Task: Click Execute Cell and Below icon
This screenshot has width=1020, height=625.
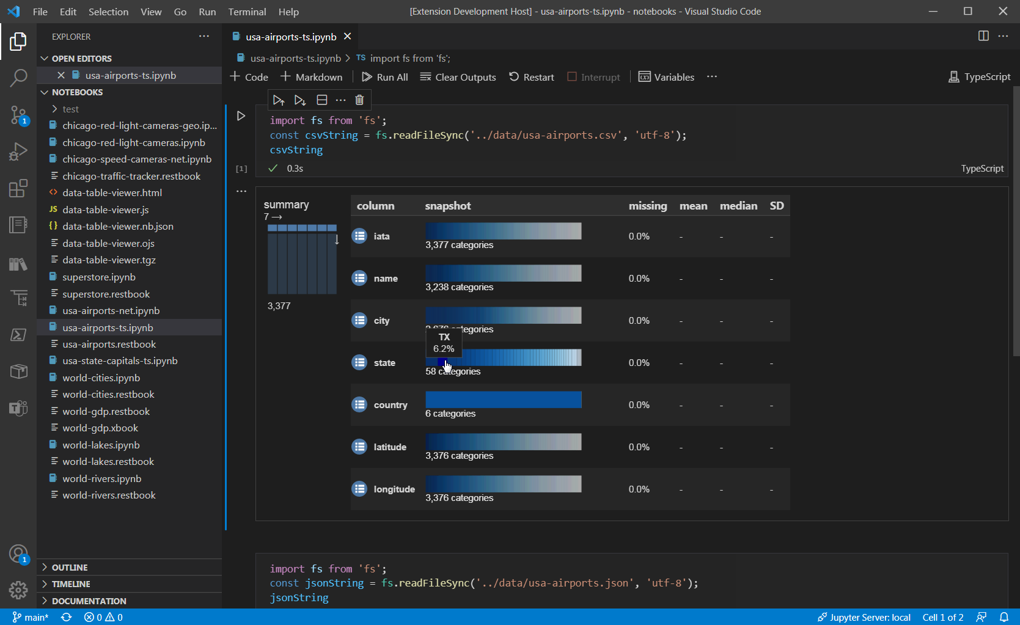Action: 300,100
